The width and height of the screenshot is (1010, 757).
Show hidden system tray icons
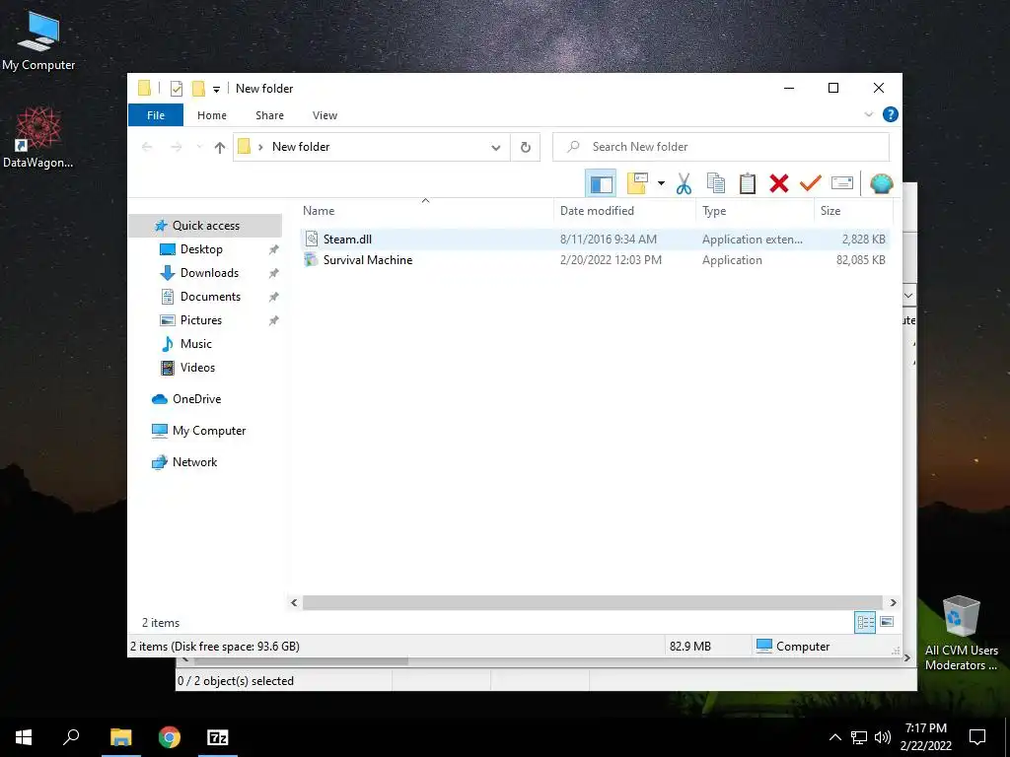[x=834, y=737]
